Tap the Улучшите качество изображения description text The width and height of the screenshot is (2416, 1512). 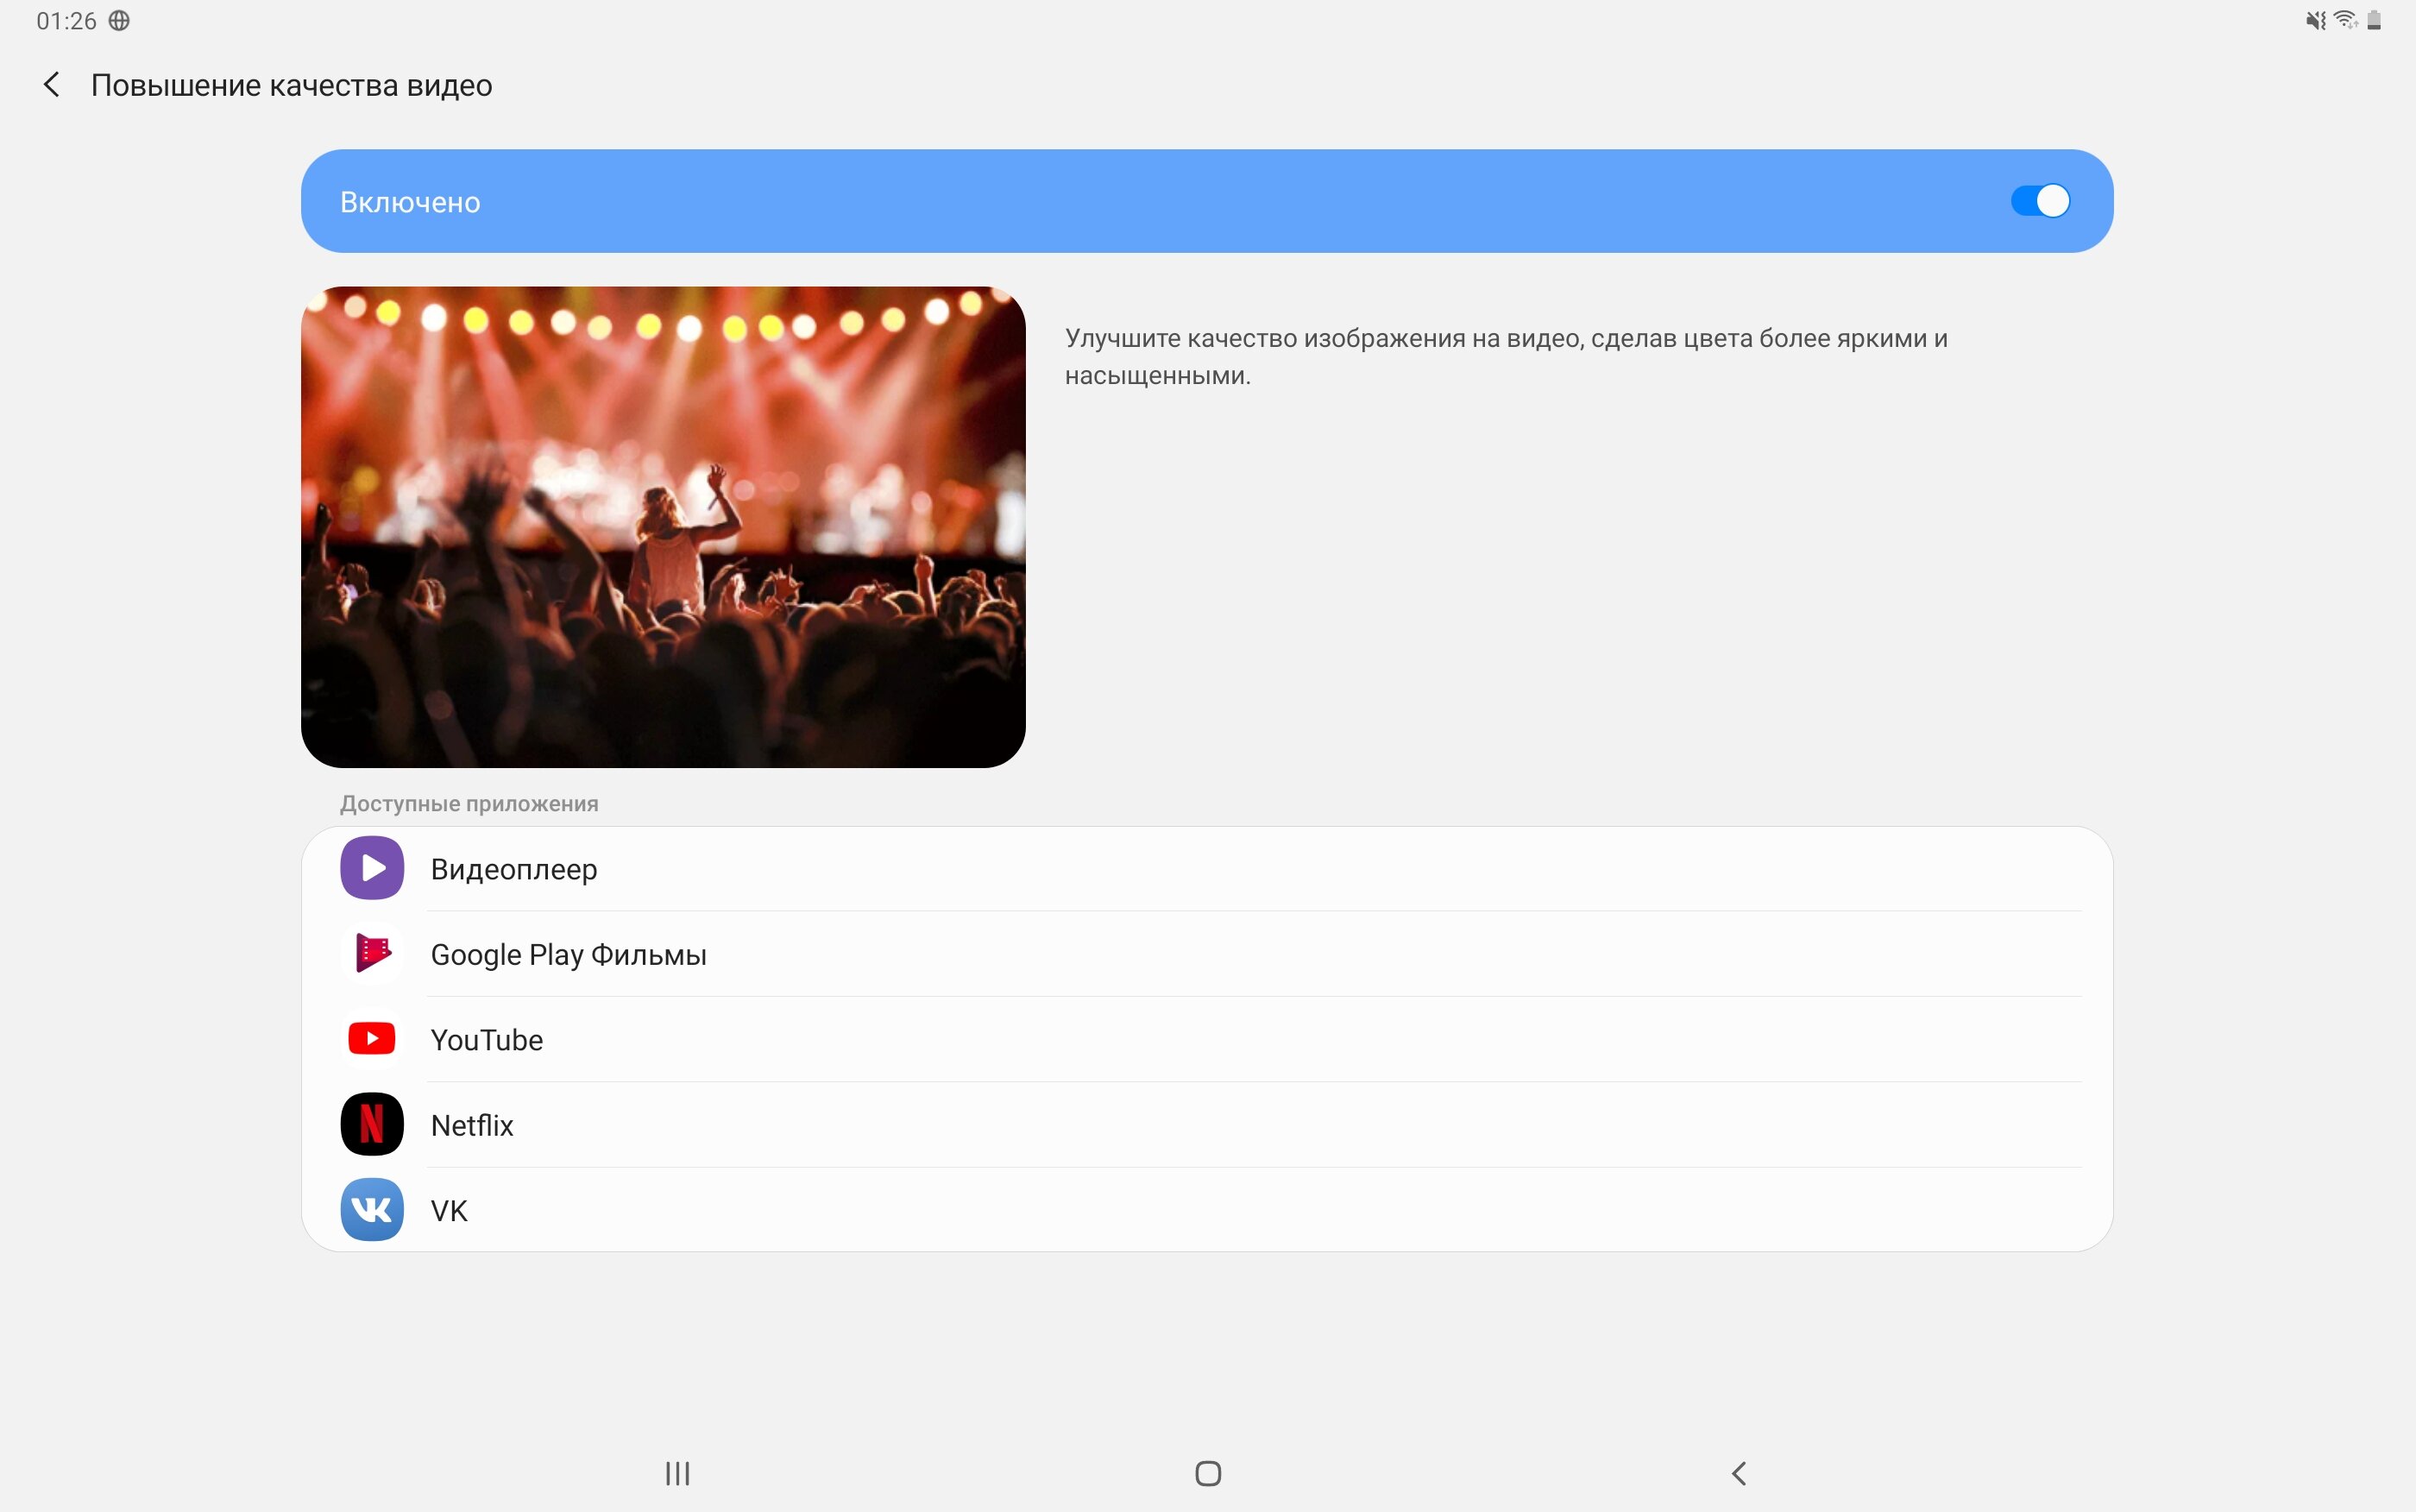point(1507,357)
